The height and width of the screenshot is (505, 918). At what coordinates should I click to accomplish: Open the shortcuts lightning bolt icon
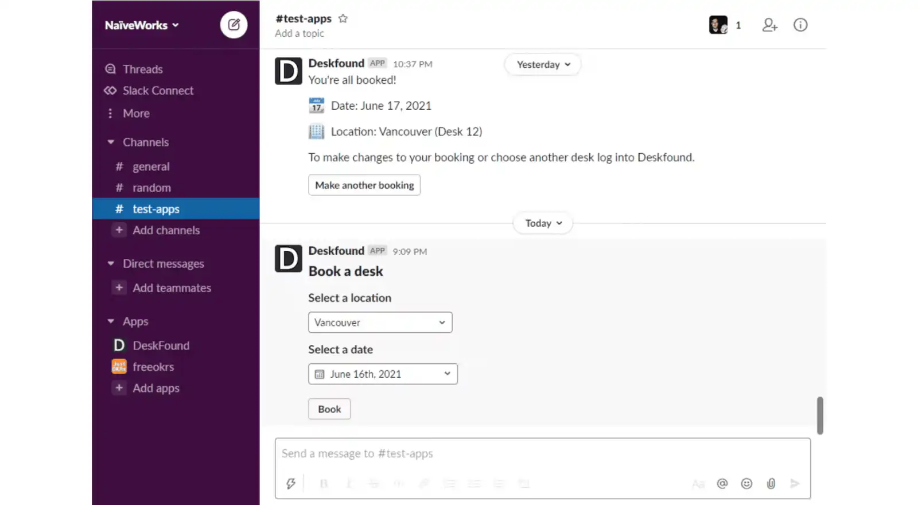(x=291, y=484)
